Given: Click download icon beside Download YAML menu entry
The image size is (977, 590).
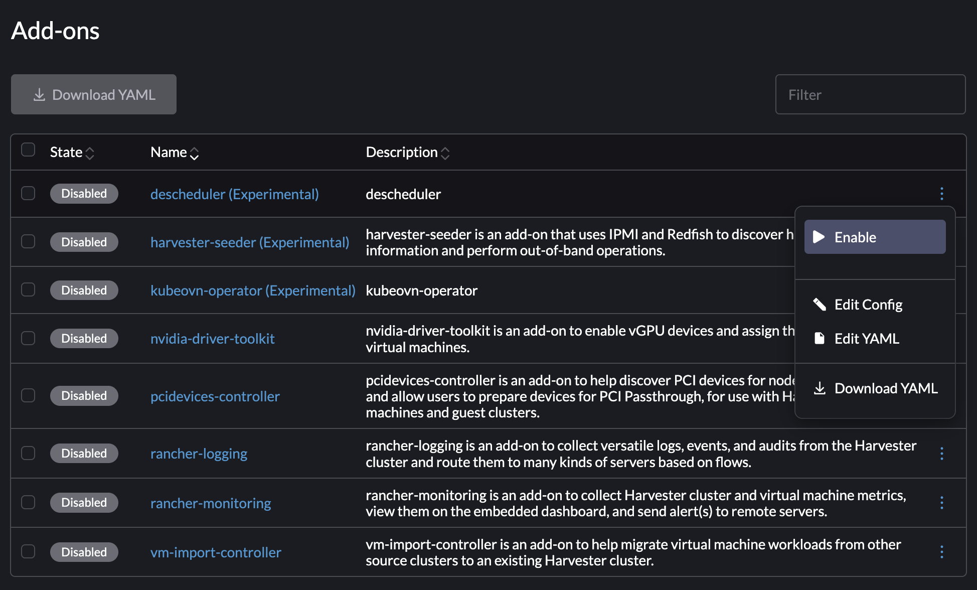Looking at the screenshot, I should click(820, 388).
